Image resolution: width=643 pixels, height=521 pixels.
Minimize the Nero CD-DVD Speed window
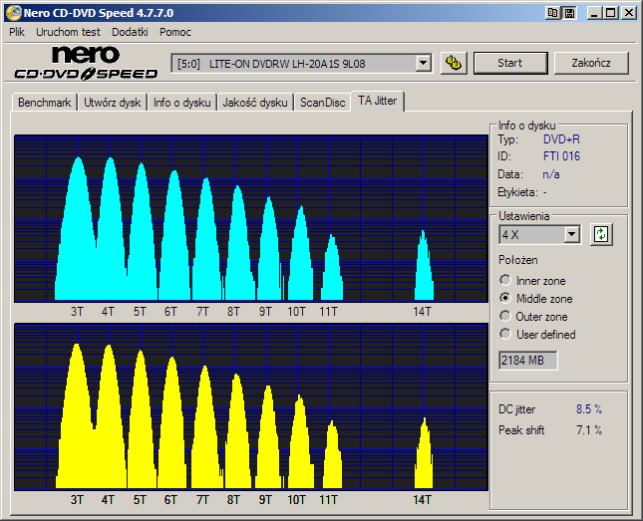tap(594, 13)
